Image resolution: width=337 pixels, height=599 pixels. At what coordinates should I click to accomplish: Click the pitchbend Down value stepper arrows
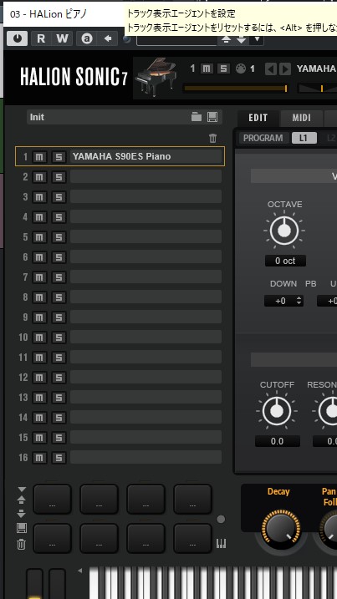299,301
